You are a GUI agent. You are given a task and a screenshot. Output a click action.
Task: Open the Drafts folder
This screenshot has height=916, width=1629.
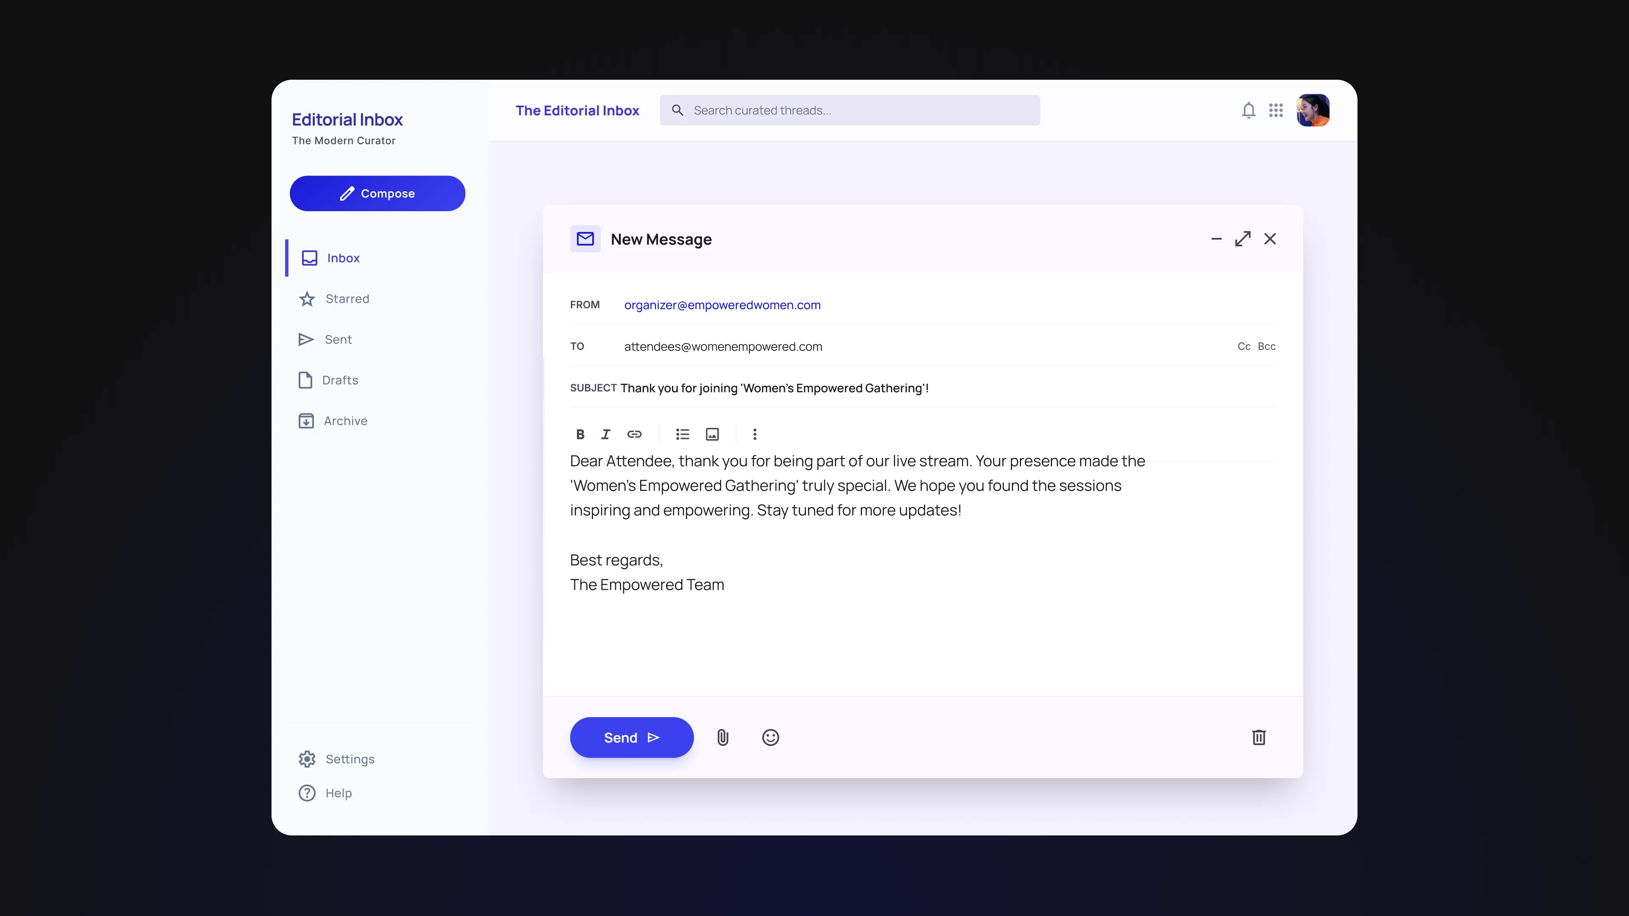[x=339, y=380]
